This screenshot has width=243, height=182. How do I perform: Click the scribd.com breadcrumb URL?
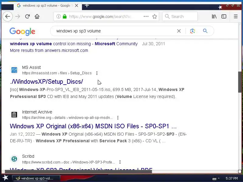pyautogui.click(x=69, y=162)
